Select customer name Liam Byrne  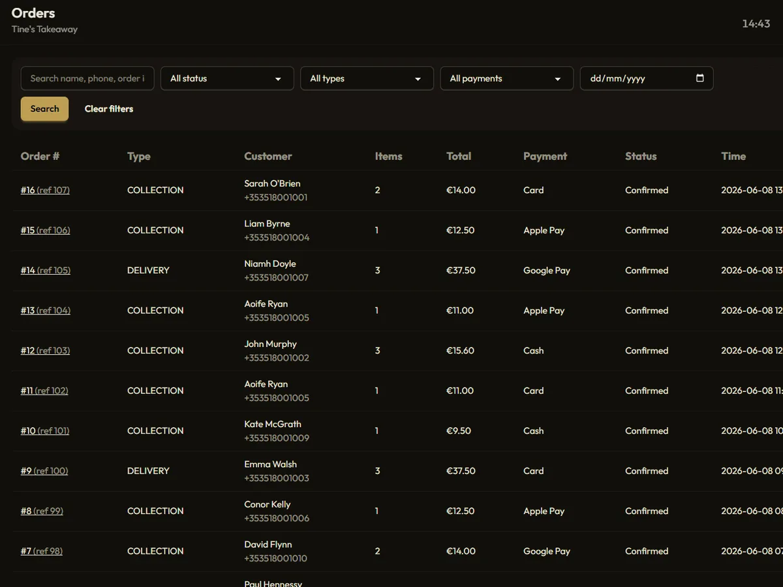[267, 224]
